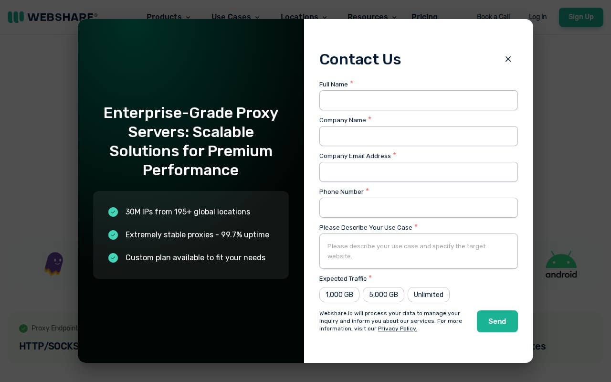611x382 pixels.
Task: Open the Use Cases dropdown
Action: click(x=236, y=17)
